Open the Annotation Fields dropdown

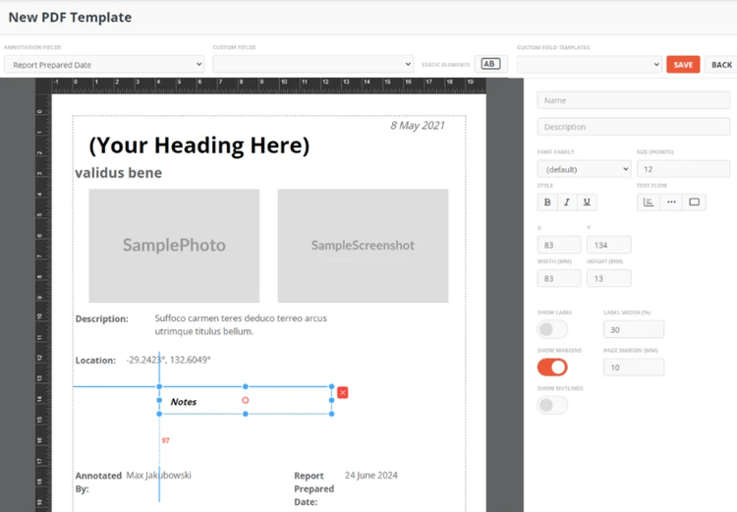[x=104, y=65]
